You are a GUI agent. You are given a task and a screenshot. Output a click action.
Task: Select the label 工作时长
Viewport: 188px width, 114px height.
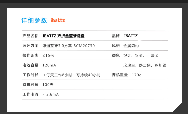(30, 75)
